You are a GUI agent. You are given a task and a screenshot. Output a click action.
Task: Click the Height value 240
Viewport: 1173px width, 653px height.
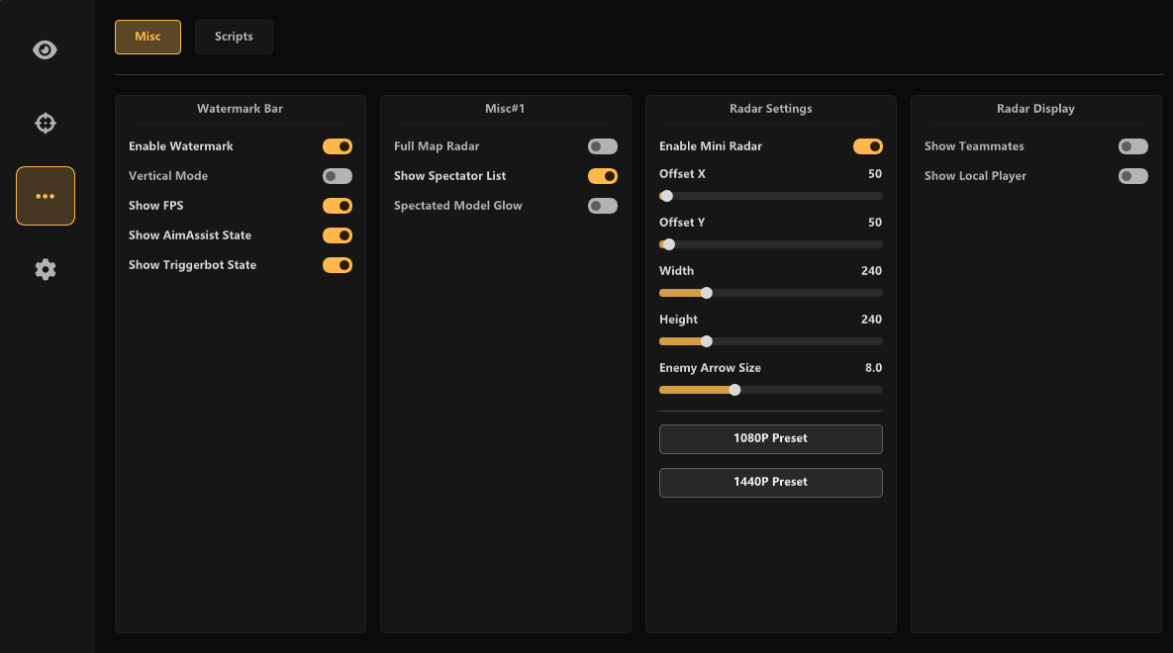871,320
